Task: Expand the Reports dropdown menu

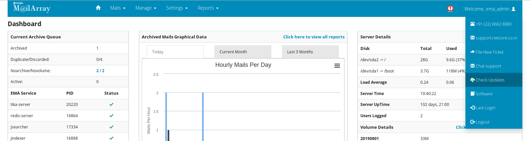Action: pos(208,8)
